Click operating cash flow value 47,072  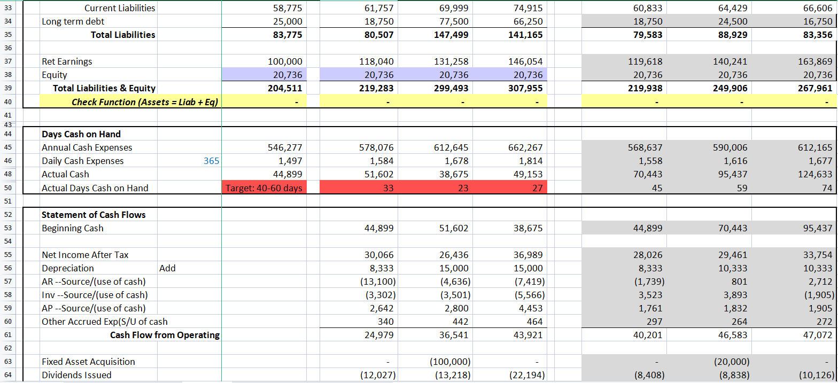(818, 335)
